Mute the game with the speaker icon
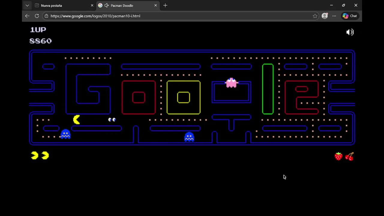 pos(350,32)
